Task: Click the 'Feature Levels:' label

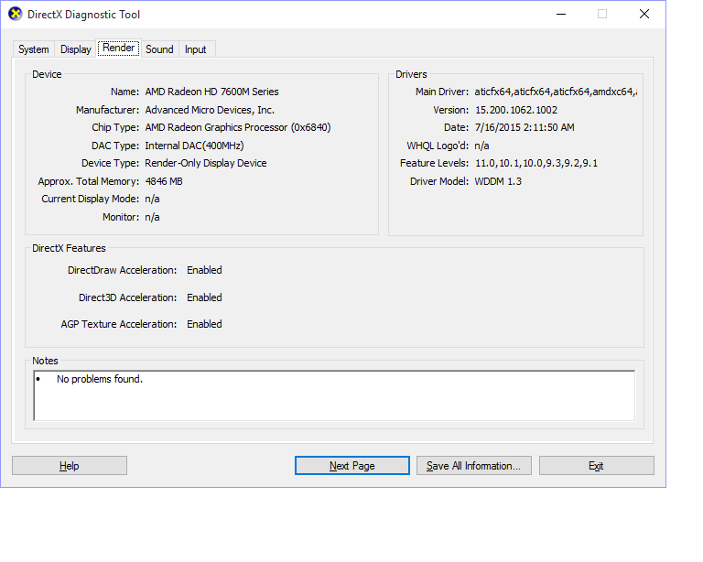Action: coord(434,163)
